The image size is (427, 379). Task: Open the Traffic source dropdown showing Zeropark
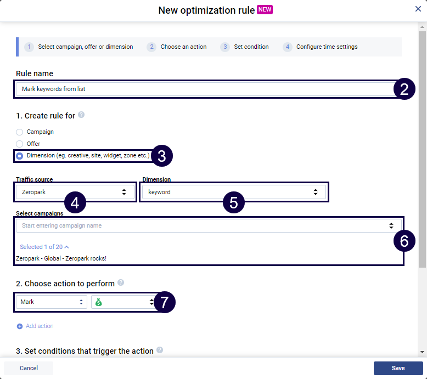74,192
